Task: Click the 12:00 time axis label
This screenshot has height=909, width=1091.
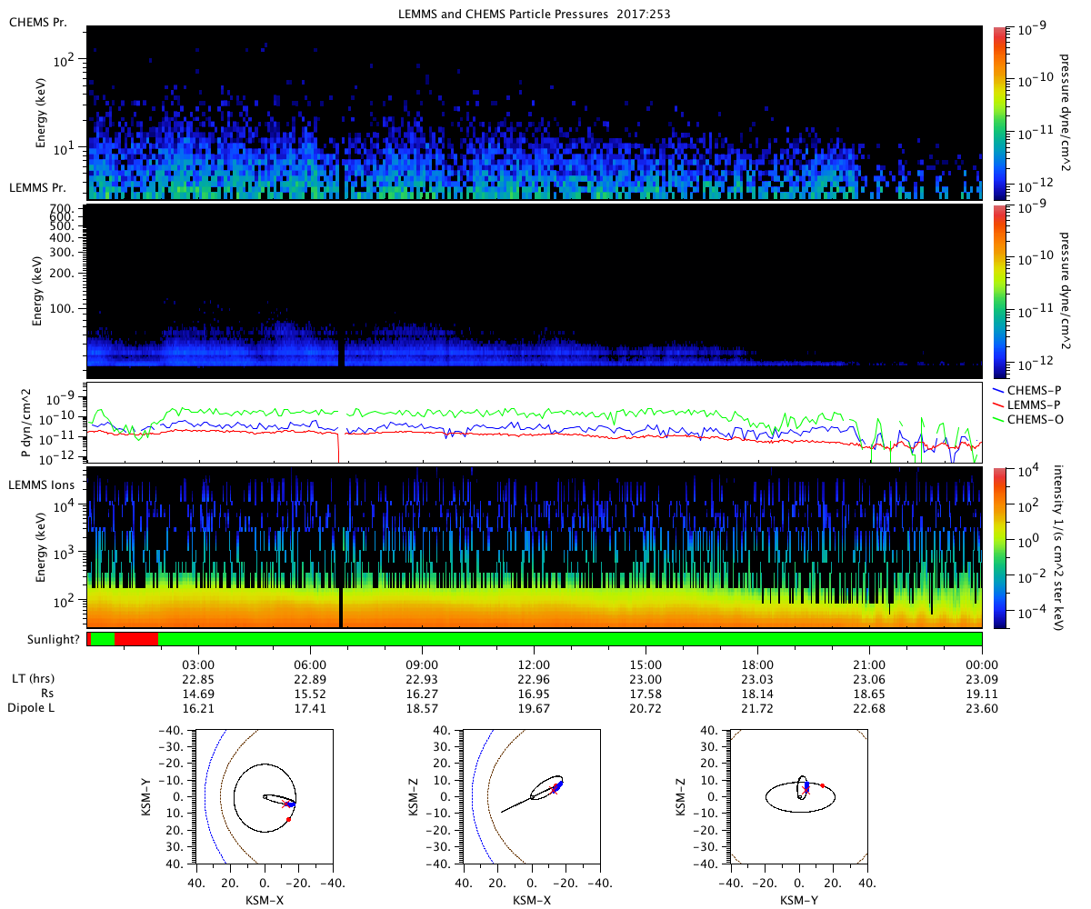Action: click(x=534, y=663)
